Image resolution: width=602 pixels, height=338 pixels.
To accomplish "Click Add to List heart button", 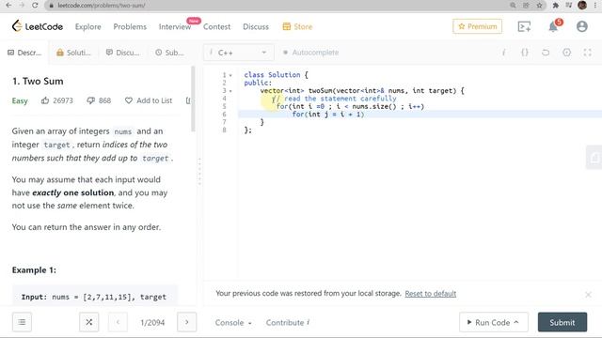I will click(149, 100).
